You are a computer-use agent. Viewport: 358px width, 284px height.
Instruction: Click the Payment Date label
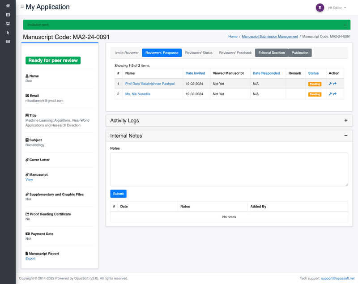click(42, 234)
